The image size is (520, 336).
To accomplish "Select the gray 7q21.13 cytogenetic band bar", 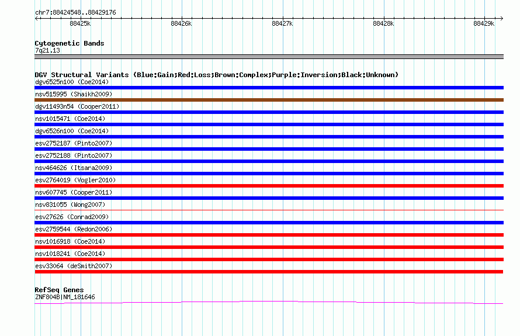I will coord(269,57).
